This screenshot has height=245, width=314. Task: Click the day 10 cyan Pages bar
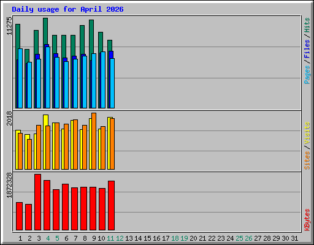tap(103, 80)
